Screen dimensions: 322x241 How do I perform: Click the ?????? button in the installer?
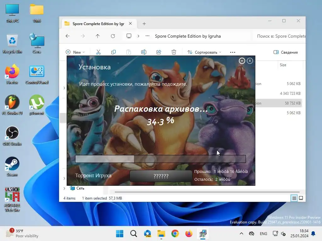click(161, 176)
